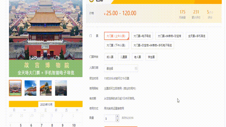Select day 7 in the calendar
This screenshot has height=127, width=226.
tap(42, 125)
